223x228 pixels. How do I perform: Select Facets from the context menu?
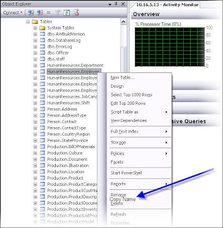pyautogui.click(x=117, y=162)
